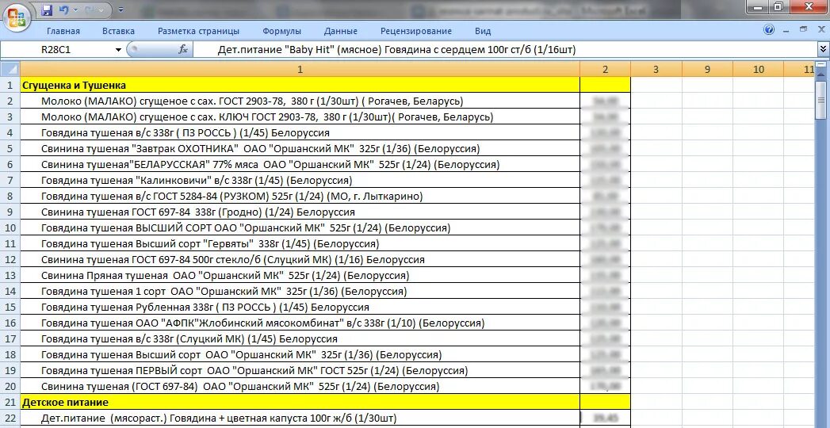Select cell 'Сгущенка и Тушенка'
The image size is (830, 428).
pyautogui.click(x=300, y=85)
